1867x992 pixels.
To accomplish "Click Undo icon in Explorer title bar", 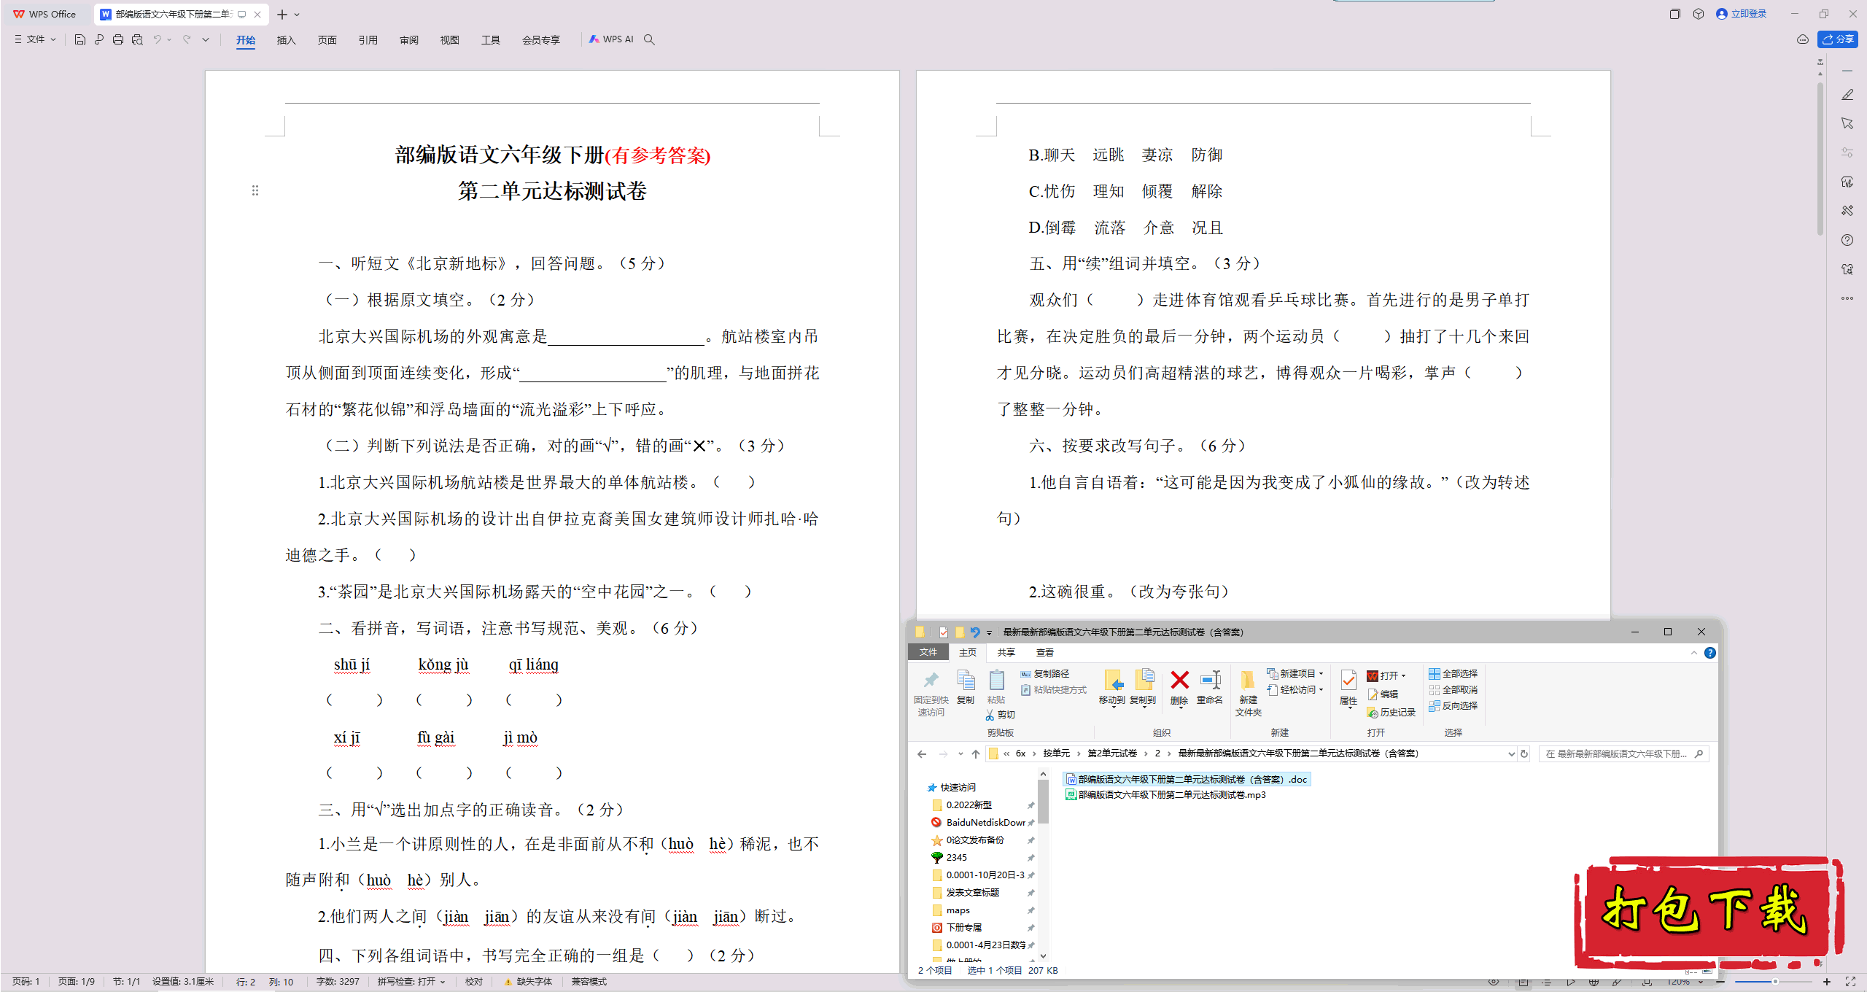I will [x=975, y=632].
